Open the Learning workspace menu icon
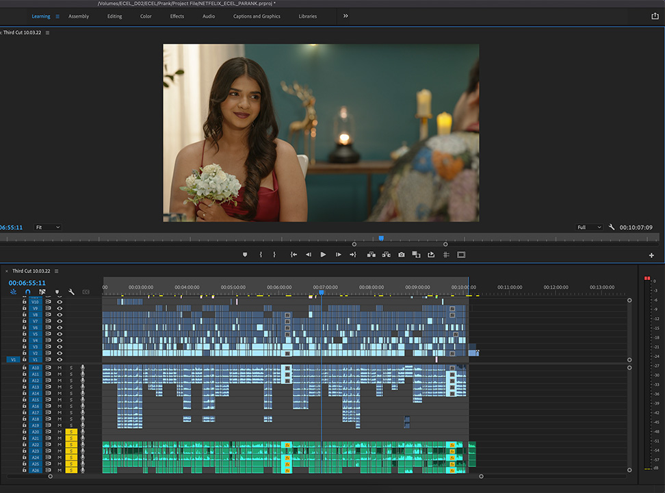This screenshot has height=493, width=665. click(x=57, y=16)
